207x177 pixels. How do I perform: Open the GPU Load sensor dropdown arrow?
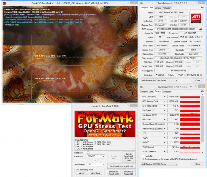pos(165,119)
